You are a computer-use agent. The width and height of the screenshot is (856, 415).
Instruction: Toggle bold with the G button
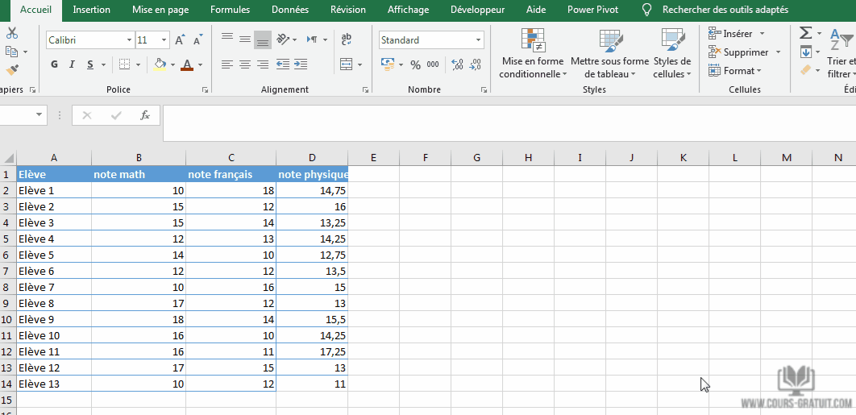54,64
